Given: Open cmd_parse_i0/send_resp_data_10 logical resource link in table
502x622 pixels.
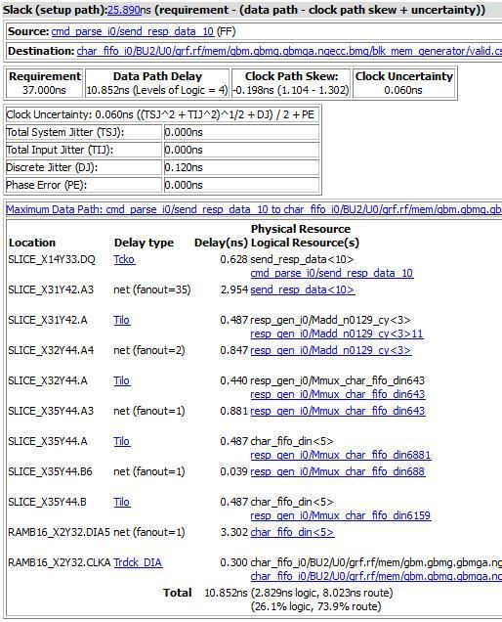Looking at the screenshot, I should (x=332, y=273).
